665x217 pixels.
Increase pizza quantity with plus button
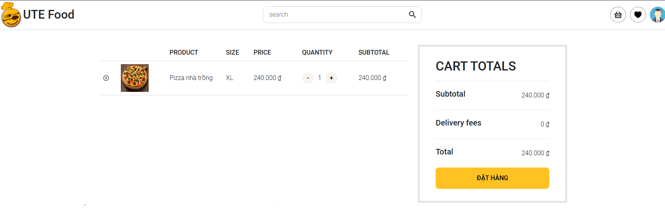coord(332,78)
